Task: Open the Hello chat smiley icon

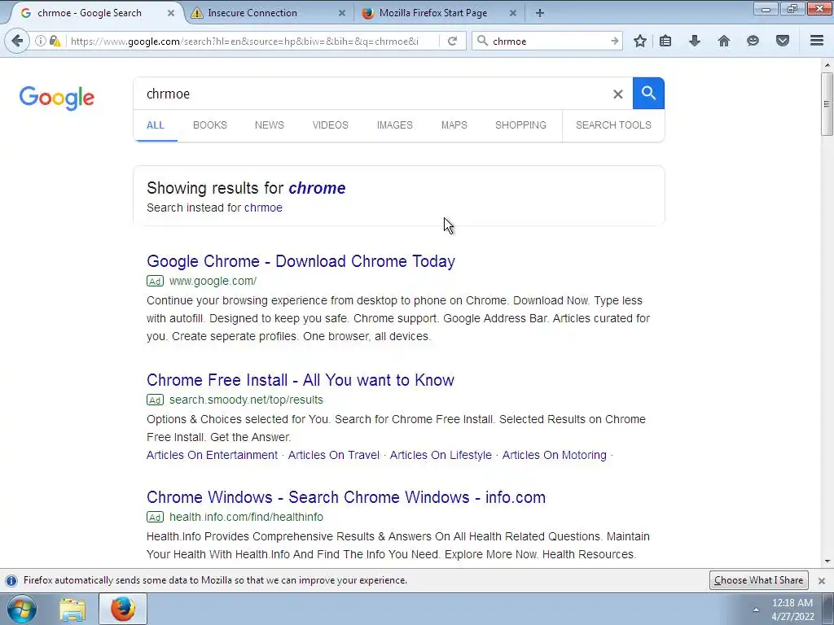Action: 753,41
